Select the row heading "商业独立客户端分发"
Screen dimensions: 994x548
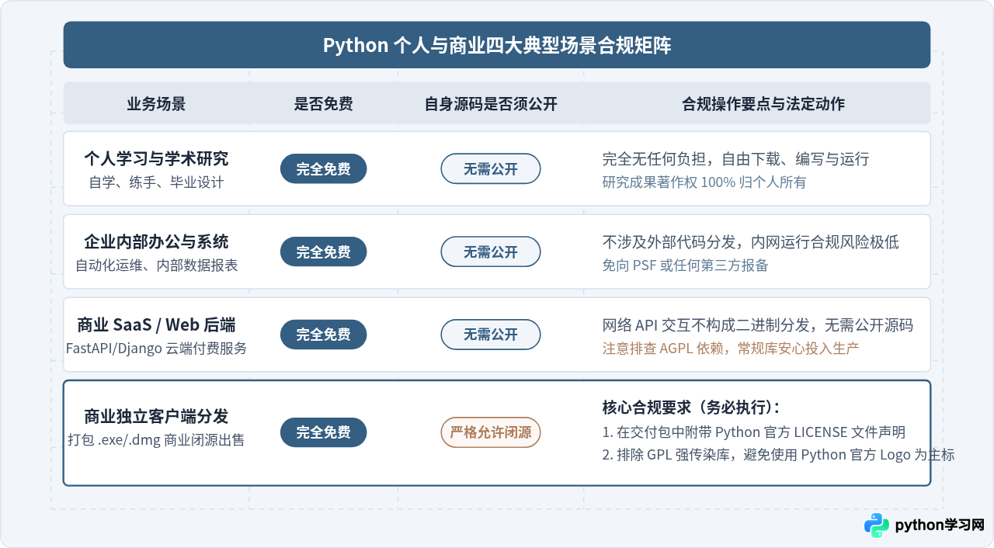click(x=156, y=416)
